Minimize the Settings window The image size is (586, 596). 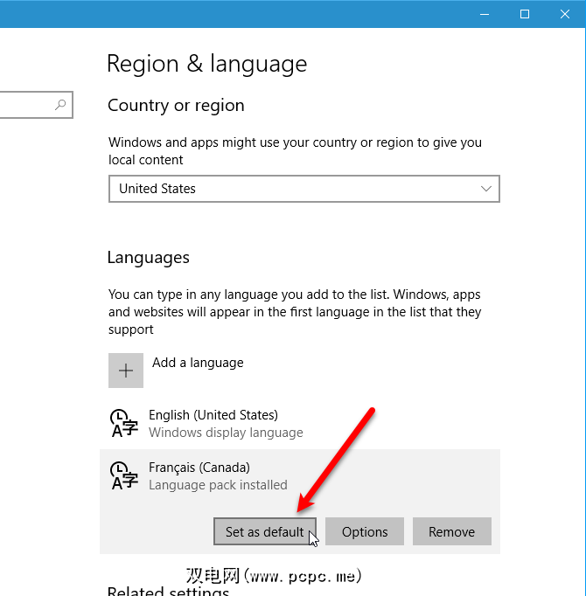tap(485, 14)
